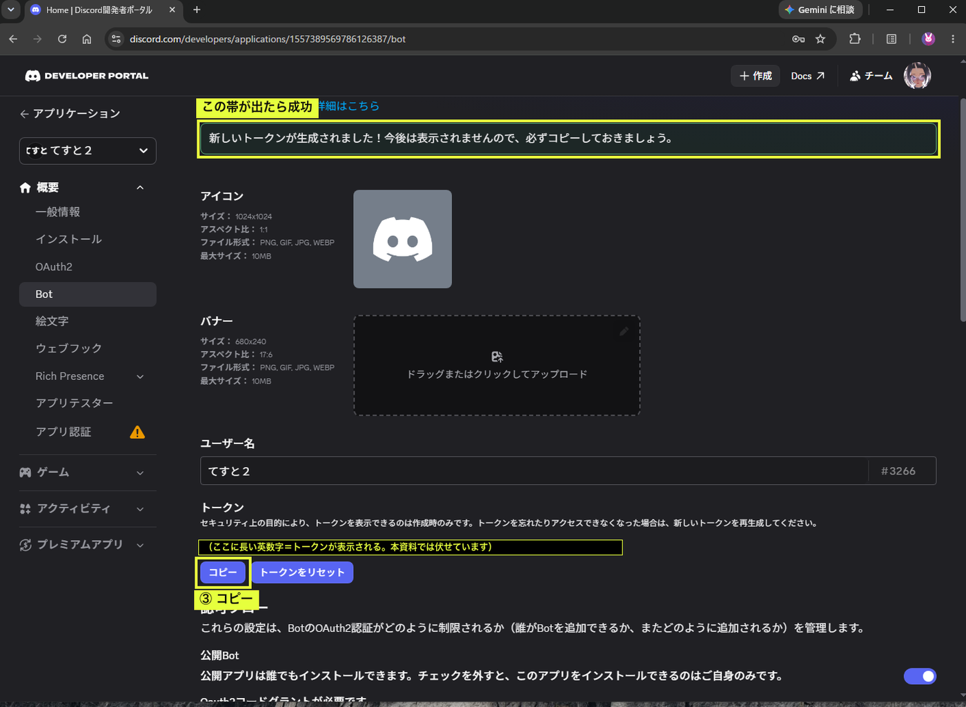Open the Chrome profile icon in the toolbar
The height and width of the screenshot is (707, 966).
[x=929, y=39]
